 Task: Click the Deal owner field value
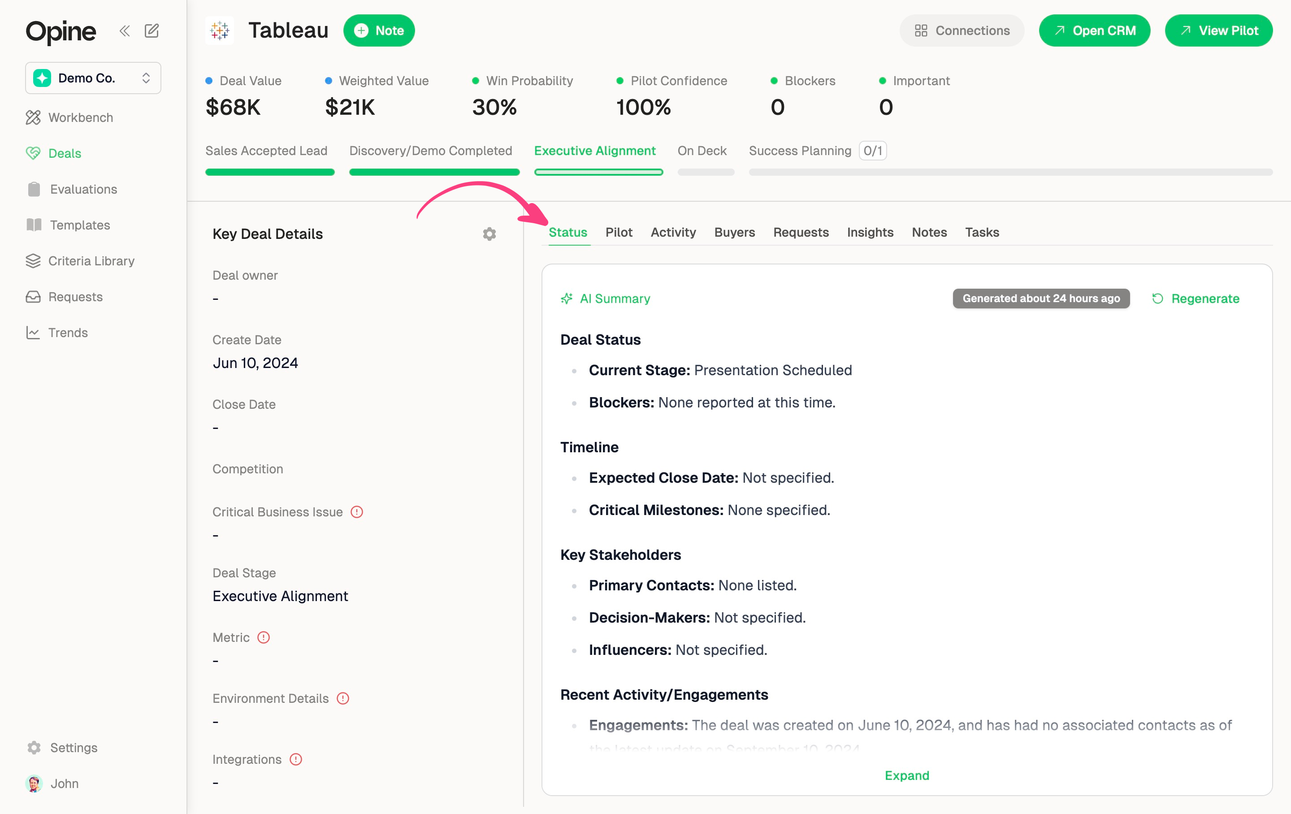pos(216,299)
